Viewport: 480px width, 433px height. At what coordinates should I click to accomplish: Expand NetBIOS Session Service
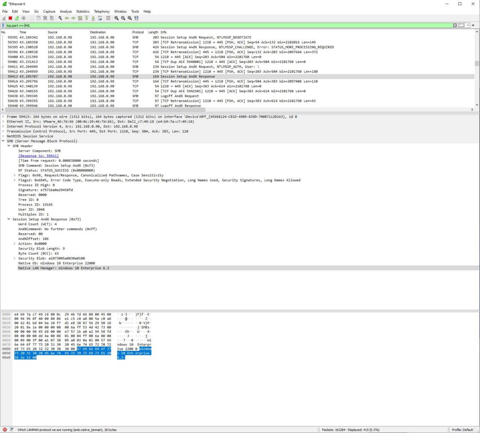[x=3, y=136]
